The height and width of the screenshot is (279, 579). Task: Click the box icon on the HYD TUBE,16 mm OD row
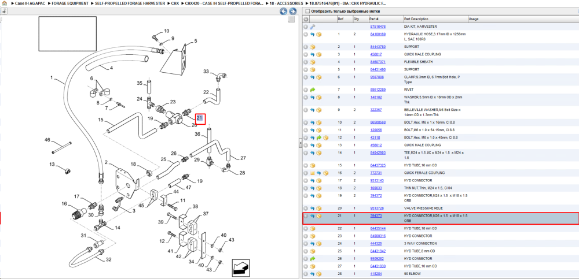click(313, 165)
